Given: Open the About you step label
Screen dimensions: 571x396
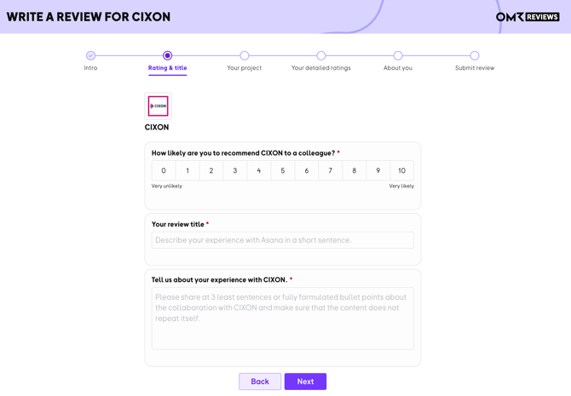Looking at the screenshot, I should point(398,67).
